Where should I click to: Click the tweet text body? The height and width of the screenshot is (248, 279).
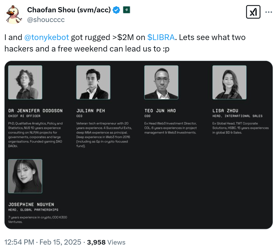coord(125,43)
